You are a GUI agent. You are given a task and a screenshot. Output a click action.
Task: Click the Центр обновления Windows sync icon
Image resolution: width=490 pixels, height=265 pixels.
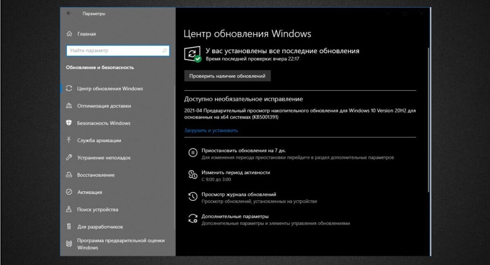tap(69, 88)
